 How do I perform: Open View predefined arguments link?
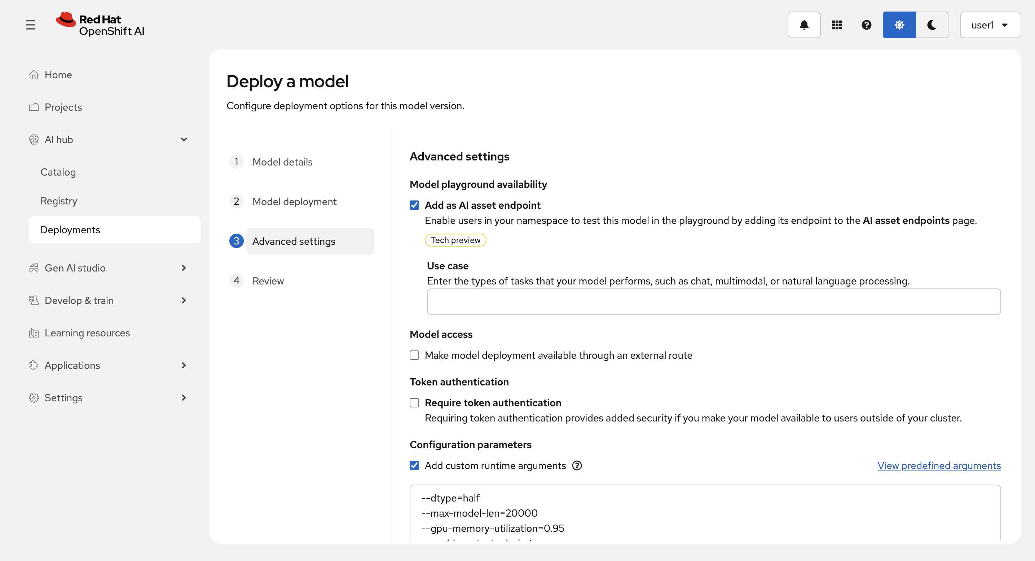tap(939, 465)
